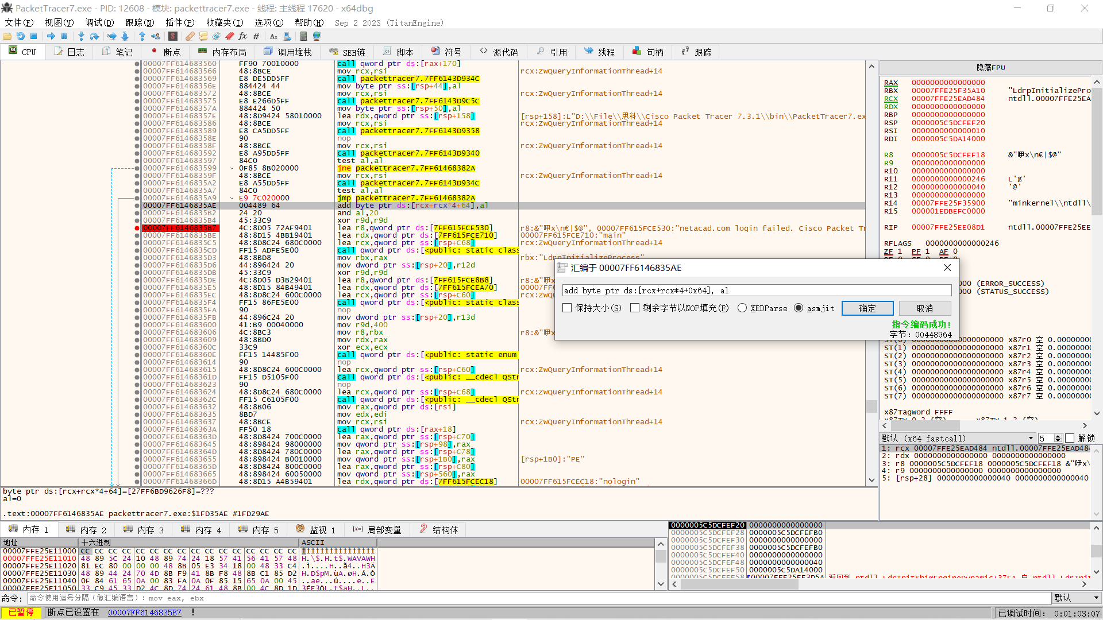The width and height of the screenshot is (1103, 620).
Task: Click the Restart debugging icon
Action: [21, 36]
